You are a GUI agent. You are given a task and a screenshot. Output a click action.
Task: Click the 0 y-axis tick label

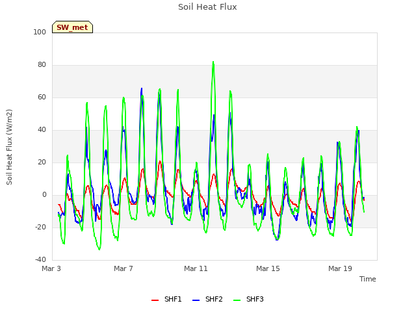44,195
